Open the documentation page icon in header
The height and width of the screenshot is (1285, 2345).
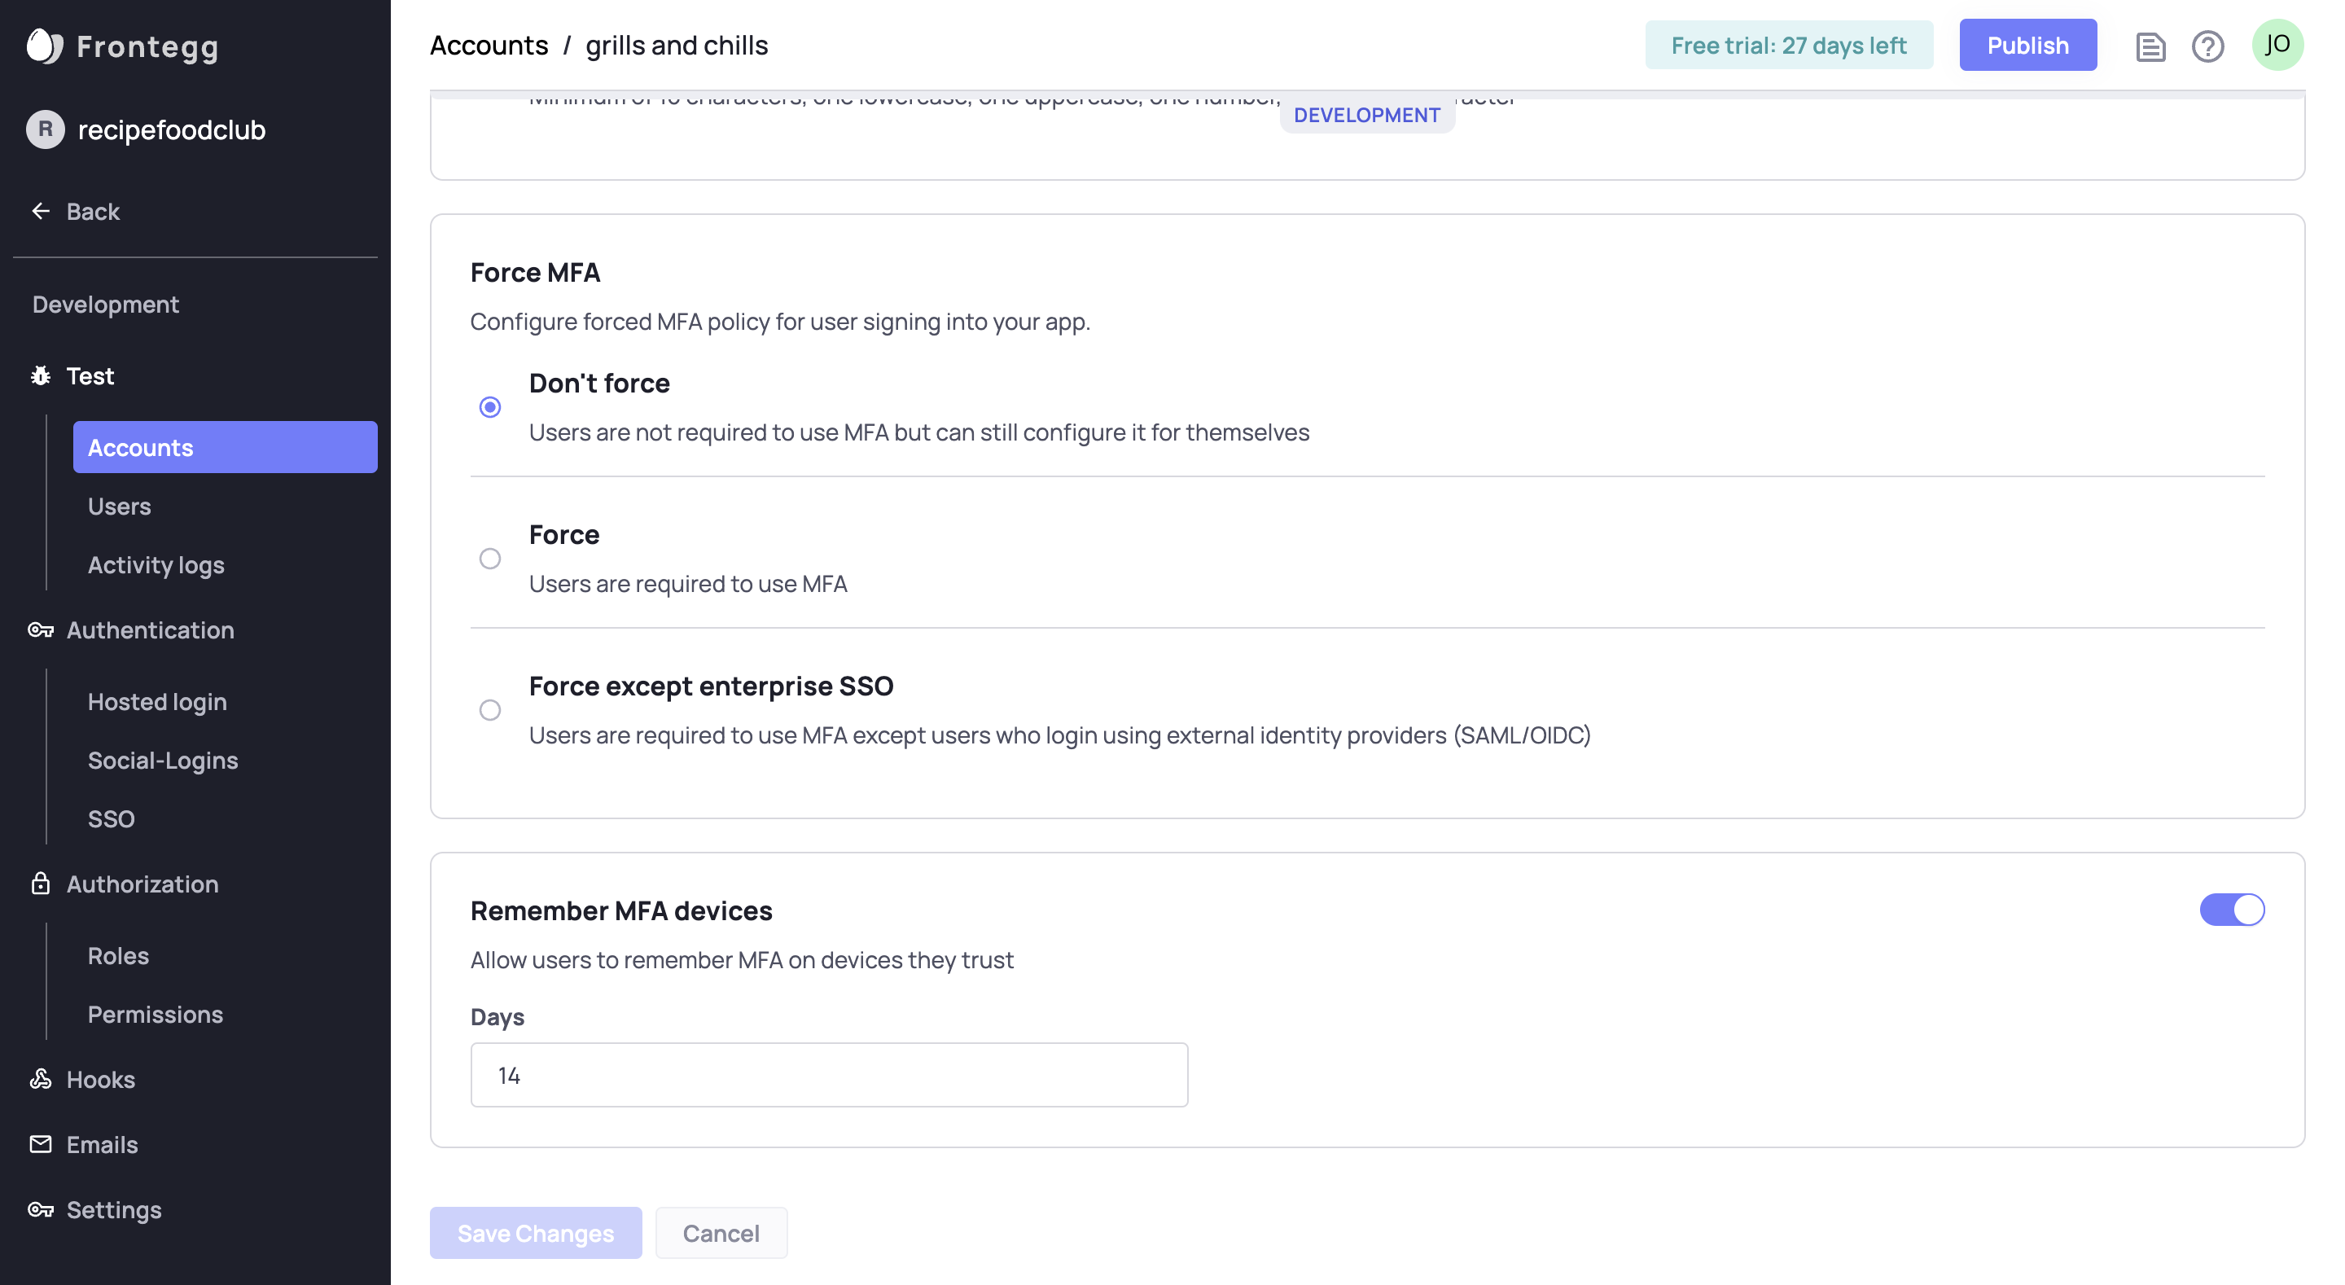click(2150, 46)
